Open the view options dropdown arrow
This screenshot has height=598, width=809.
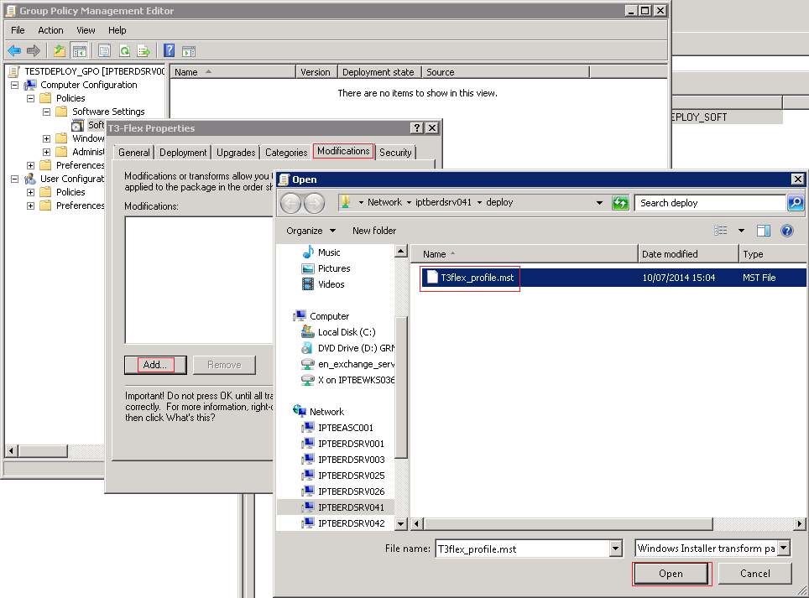coord(741,231)
